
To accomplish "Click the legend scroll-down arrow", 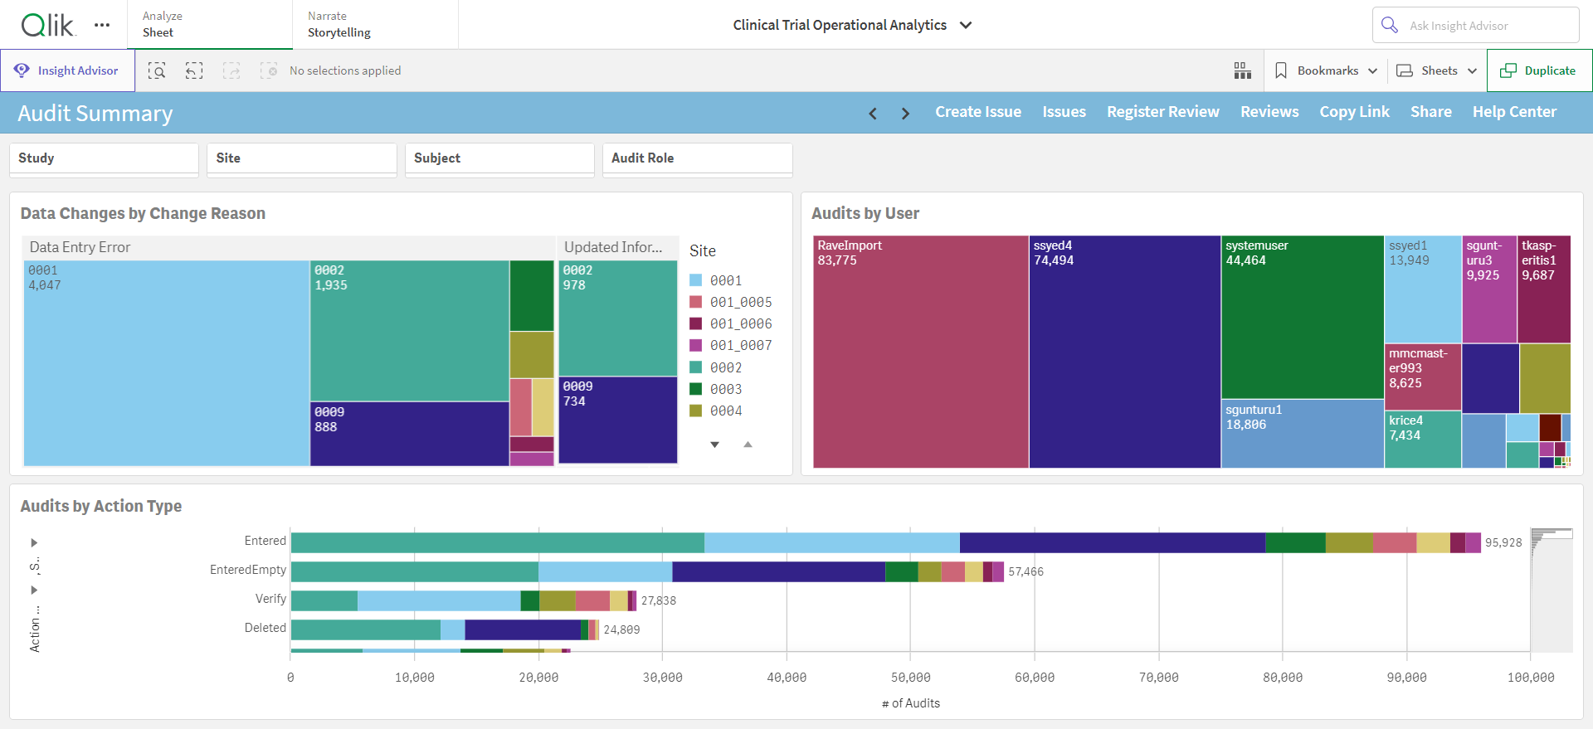I will 714,445.
